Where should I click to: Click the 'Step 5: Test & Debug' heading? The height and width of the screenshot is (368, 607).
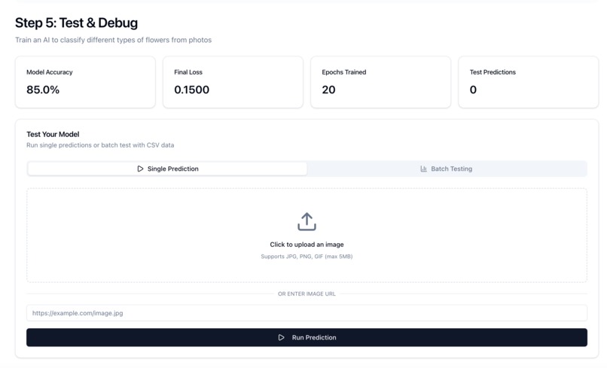pyautogui.click(x=76, y=23)
